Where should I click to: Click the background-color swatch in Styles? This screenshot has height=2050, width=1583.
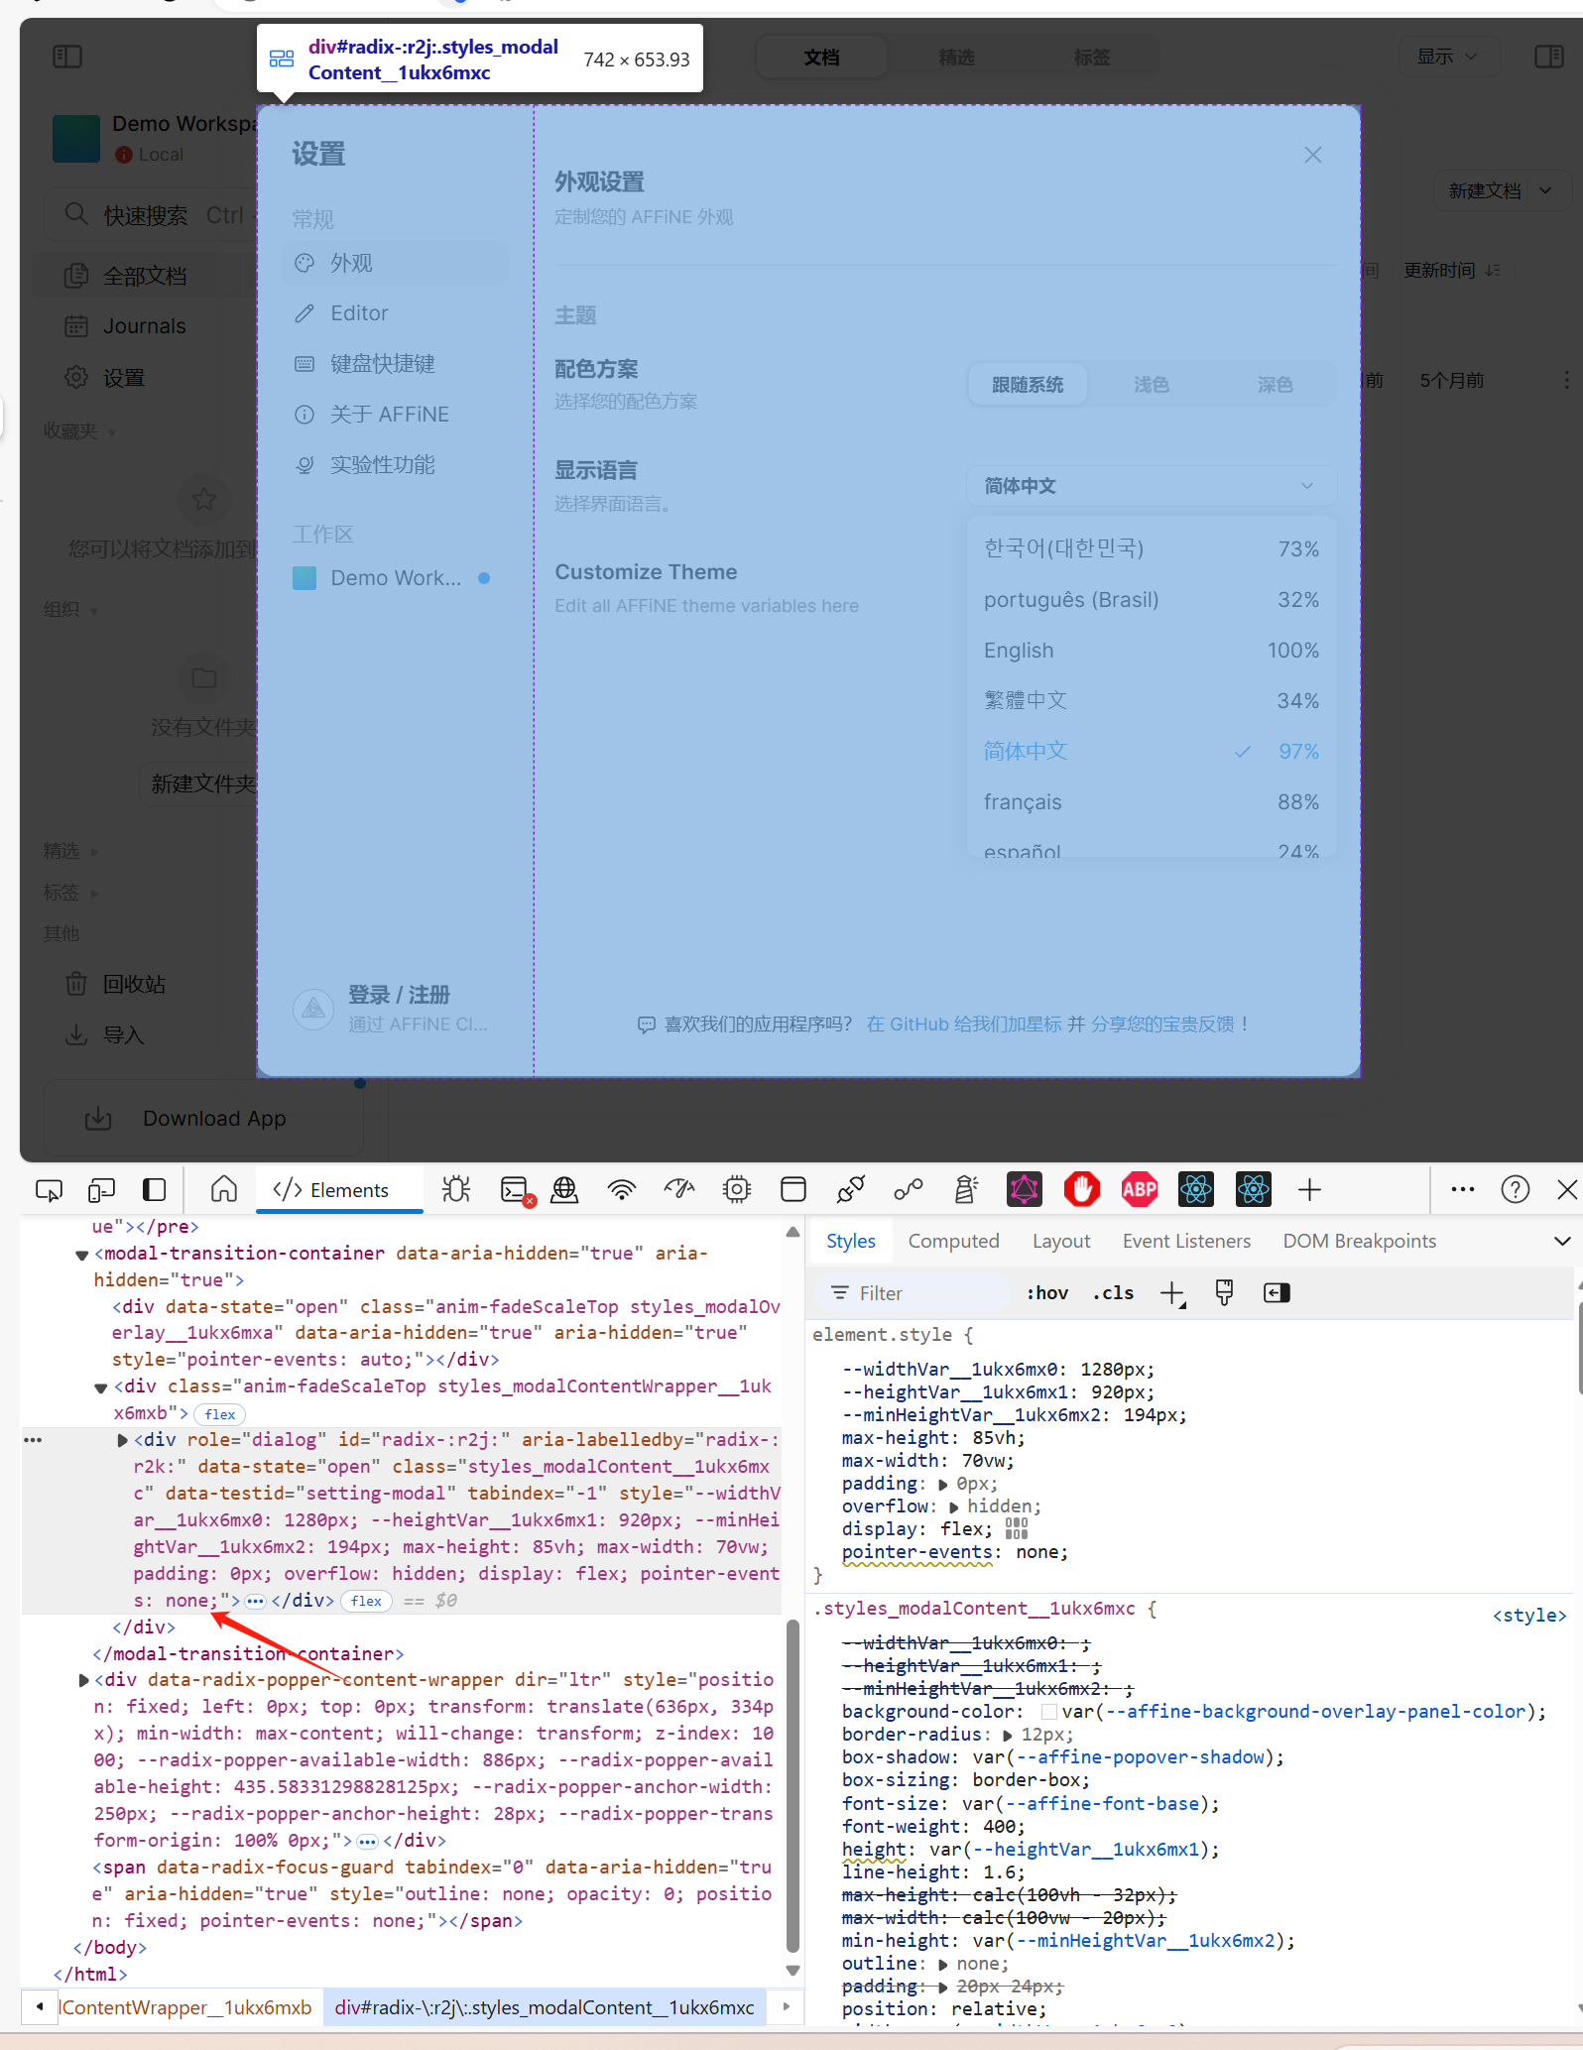(1048, 1712)
